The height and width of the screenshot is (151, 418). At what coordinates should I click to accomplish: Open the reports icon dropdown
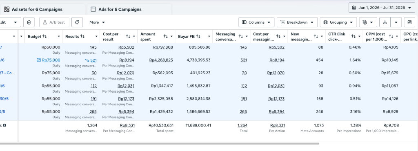click(x=368, y=22)
